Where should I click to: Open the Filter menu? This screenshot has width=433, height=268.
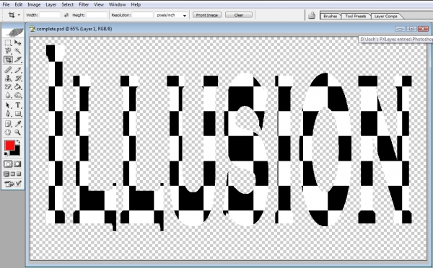tap(84, 4)
